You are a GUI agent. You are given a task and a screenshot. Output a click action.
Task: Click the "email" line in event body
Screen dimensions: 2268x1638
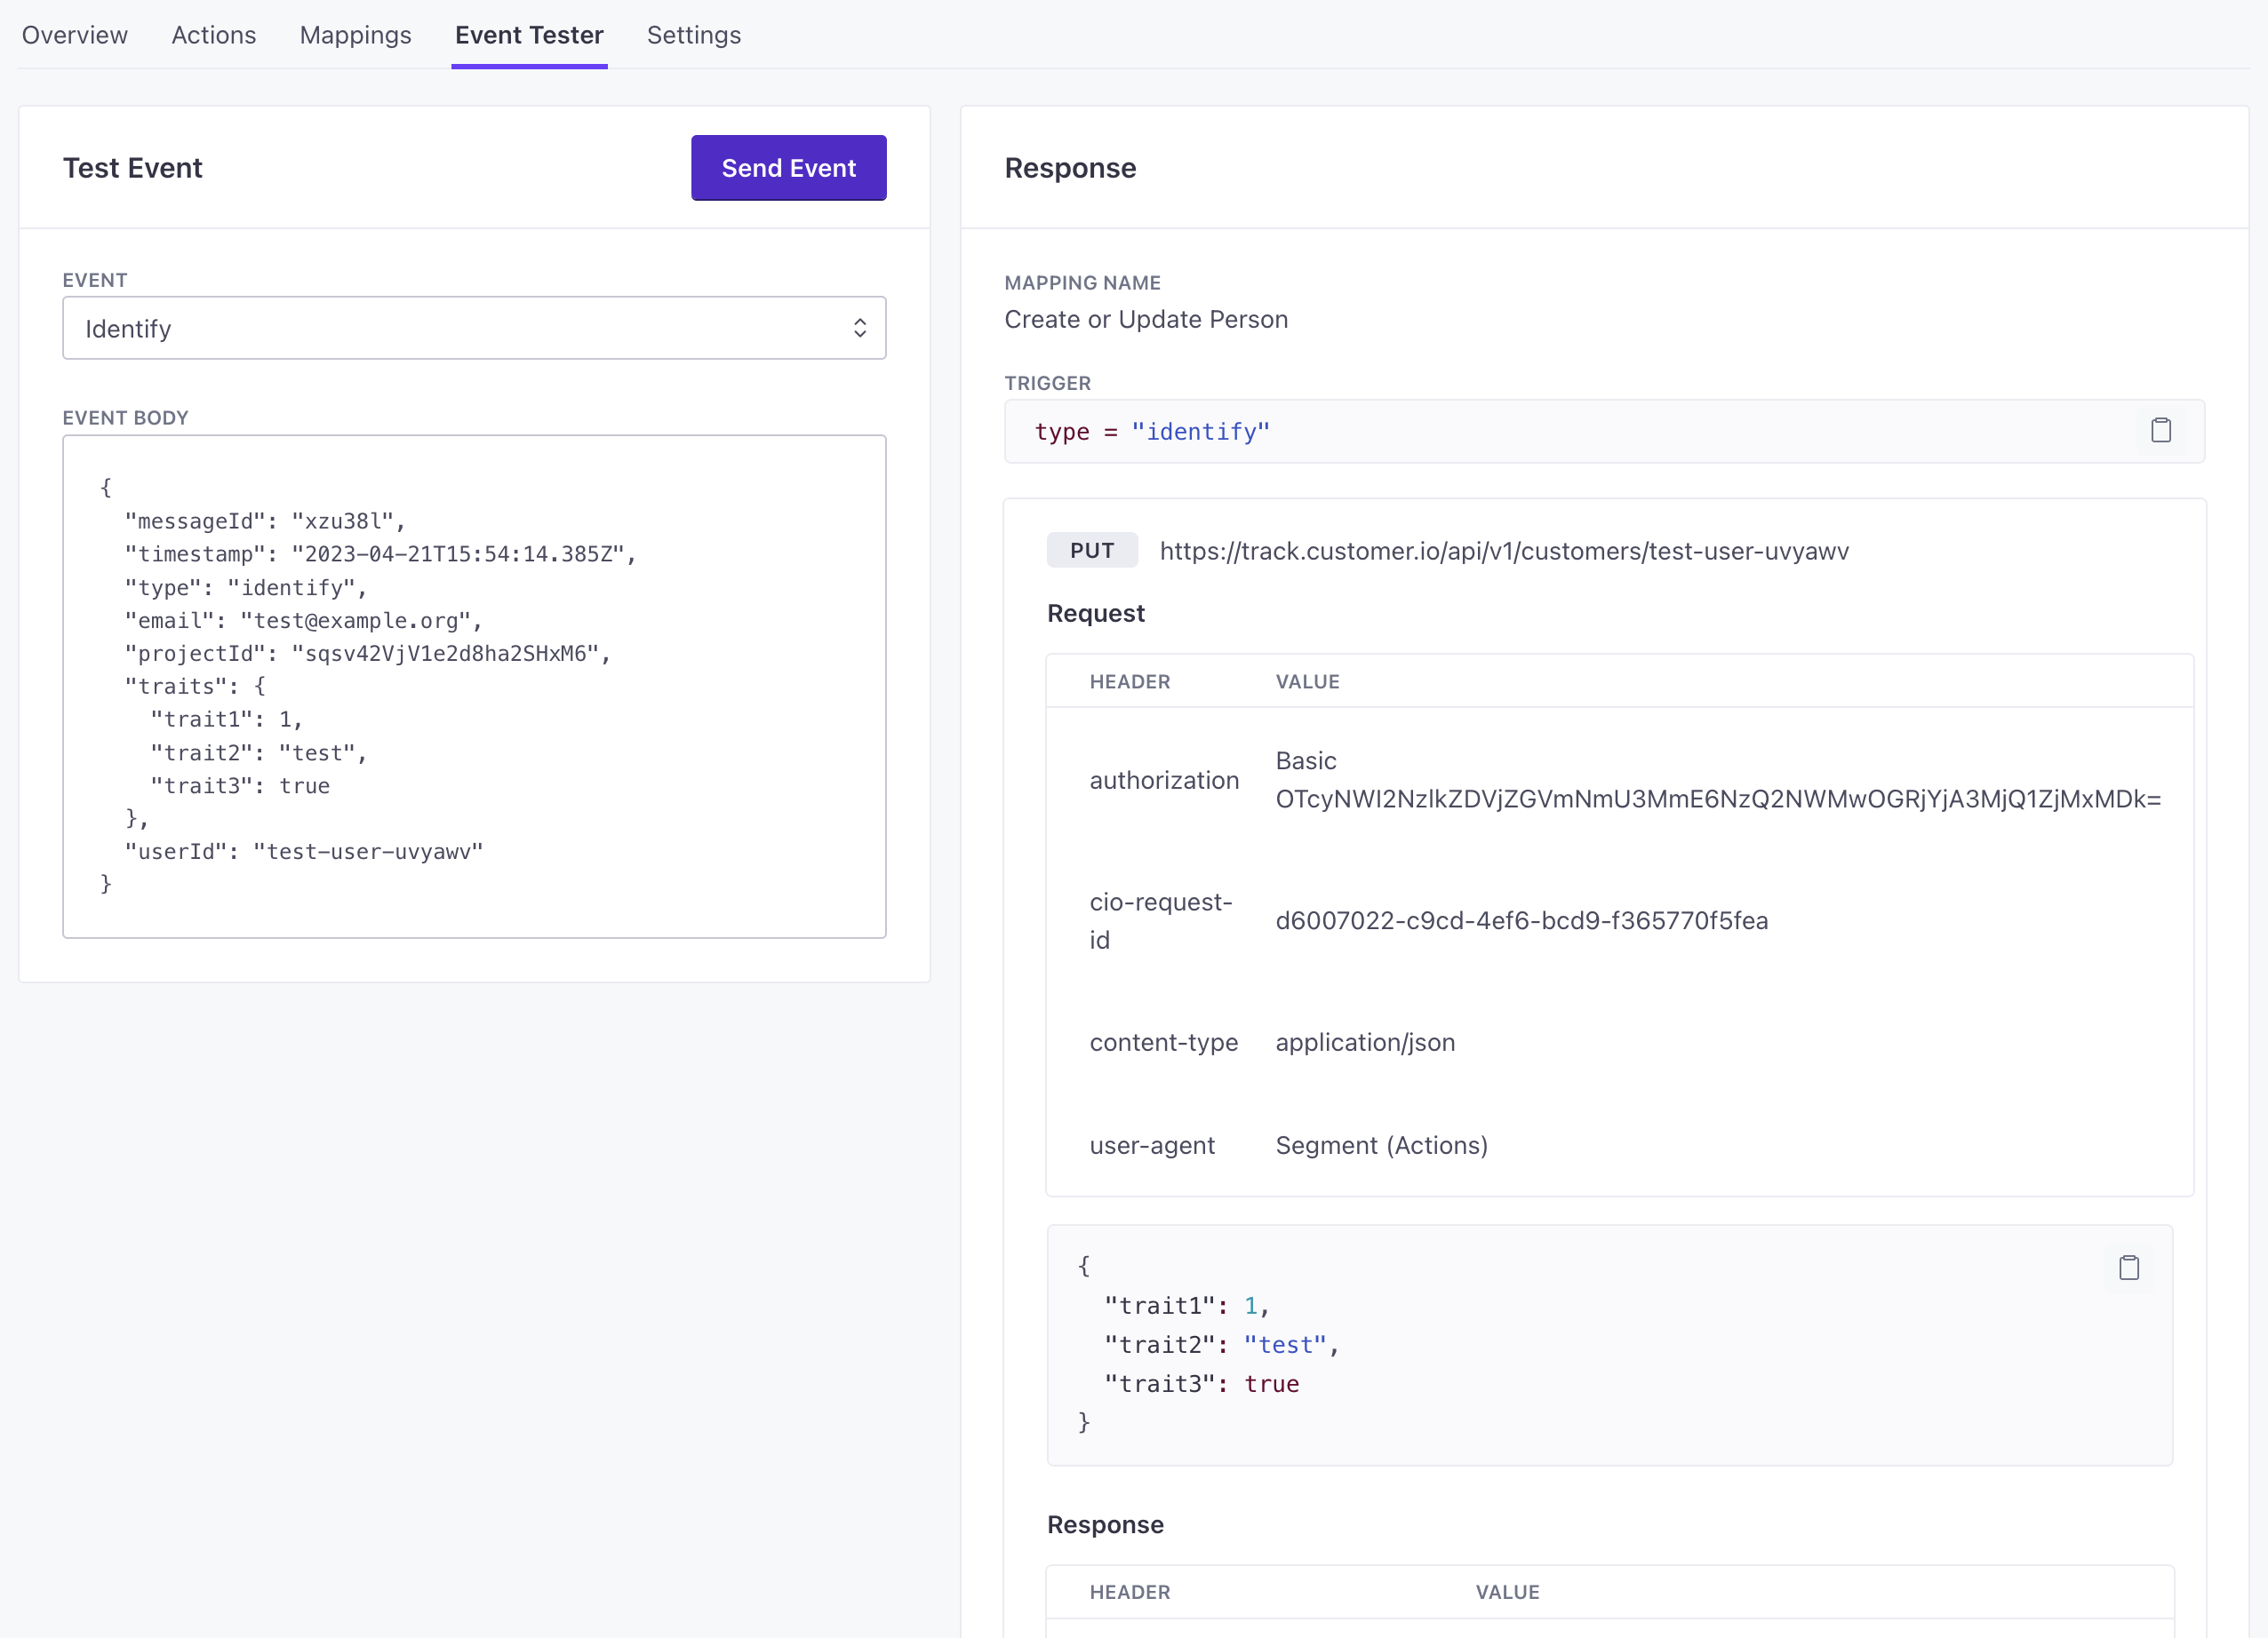[303, 621]
